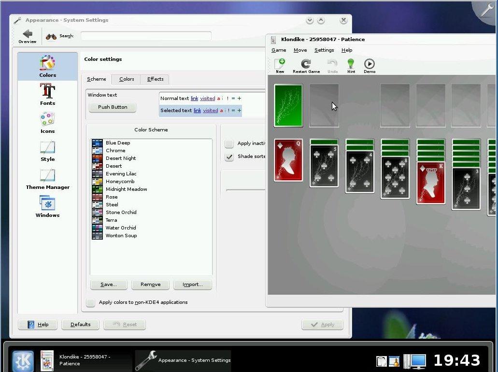Open the clipboard tray icon
Image resolution: width=498 pixels, height=372 pixels.
click(381, 361)
